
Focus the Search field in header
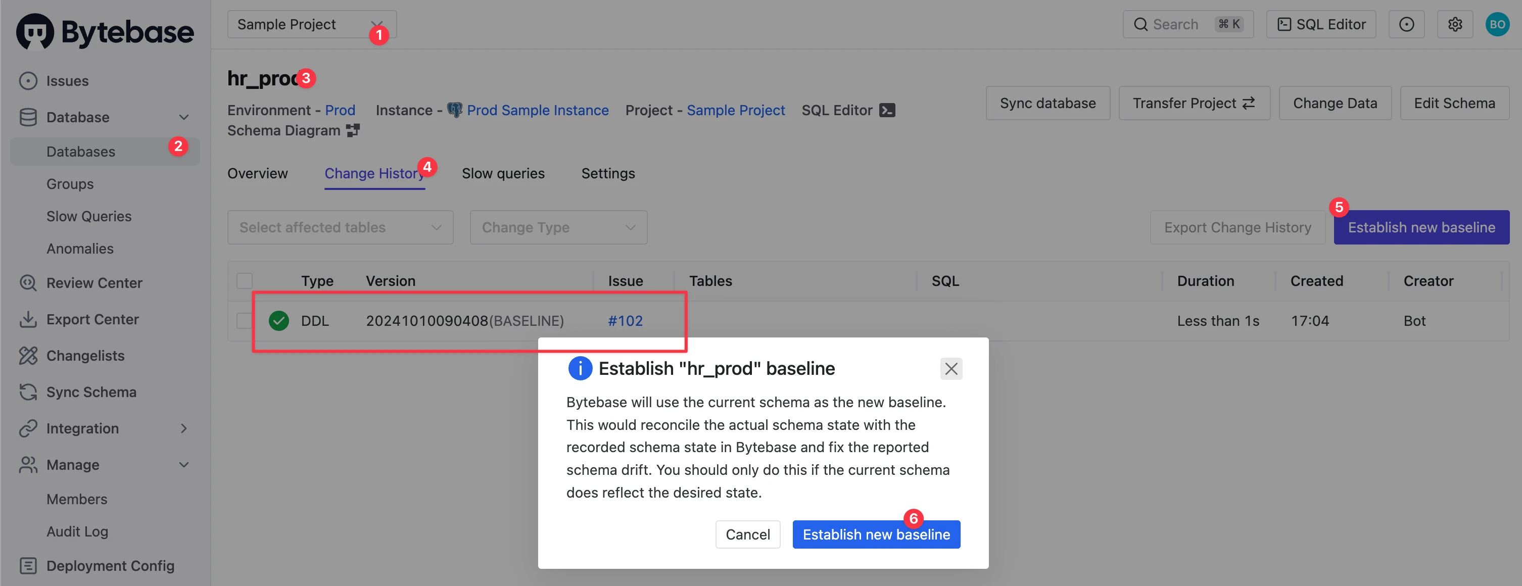tap(1188, 24)
